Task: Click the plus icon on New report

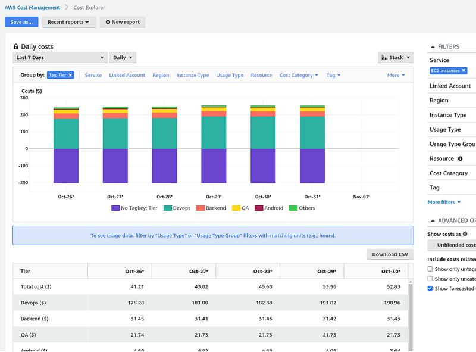Action: tap(108, 22)
